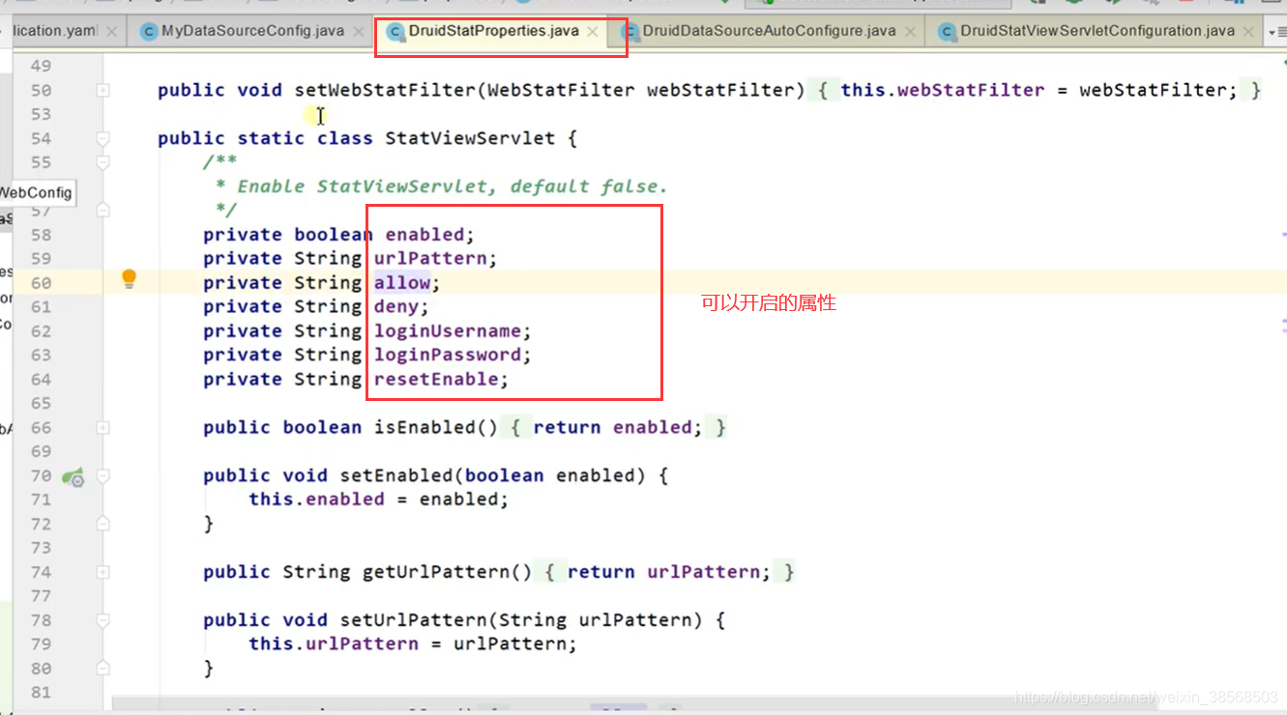Screen dimensions: 1287x715
Task: Click the fold end marker at line 57
Action: pos(102,211)
